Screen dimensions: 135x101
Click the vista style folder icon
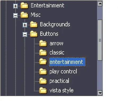point(43,90)
